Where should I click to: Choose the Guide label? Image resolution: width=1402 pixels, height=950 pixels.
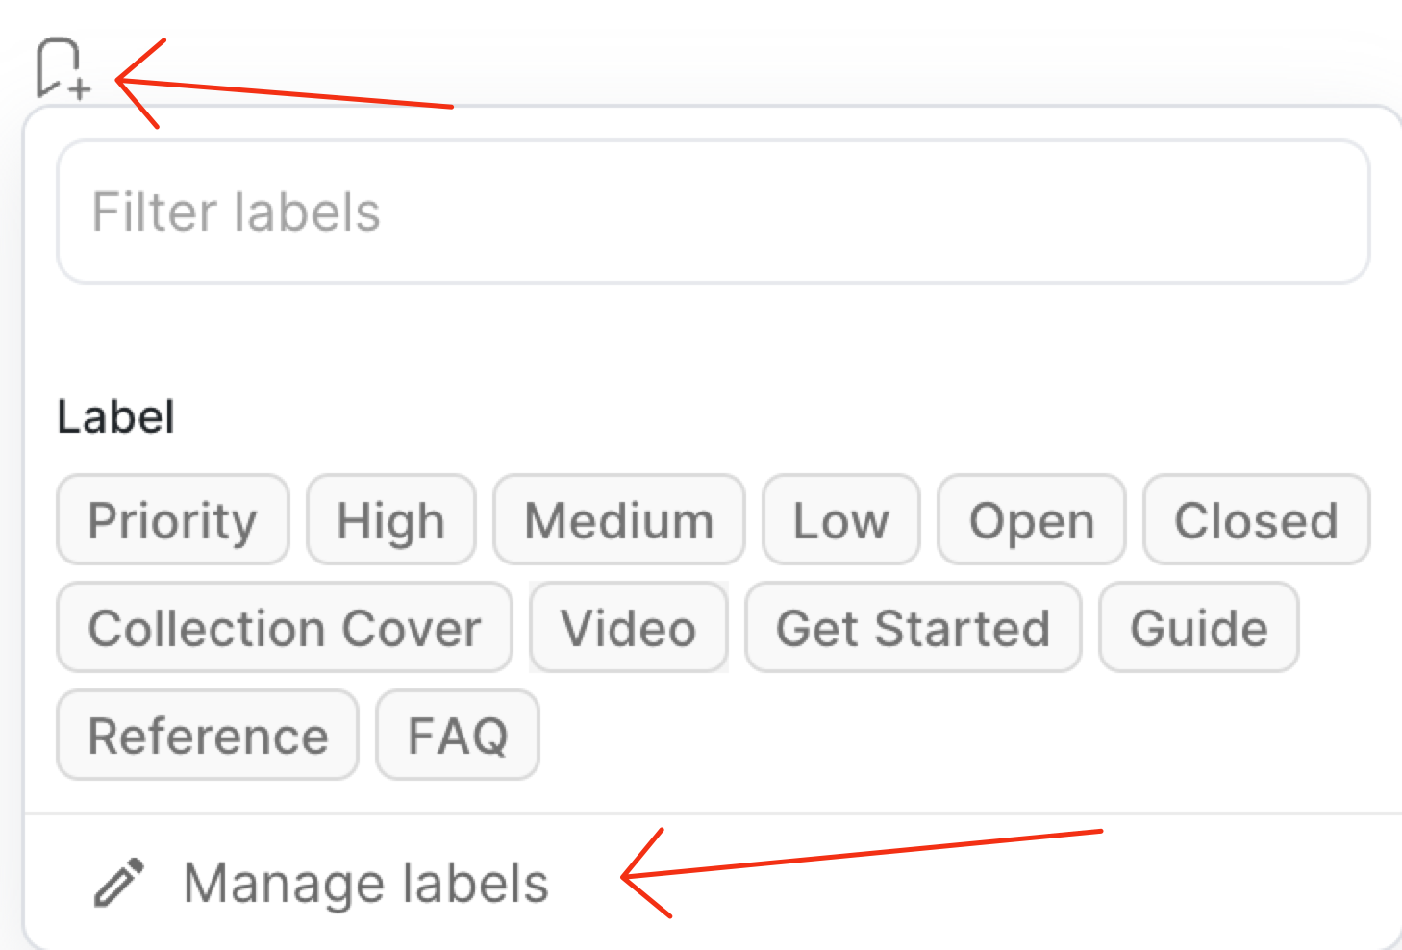pyautogui.click(x=1198, y=628)
